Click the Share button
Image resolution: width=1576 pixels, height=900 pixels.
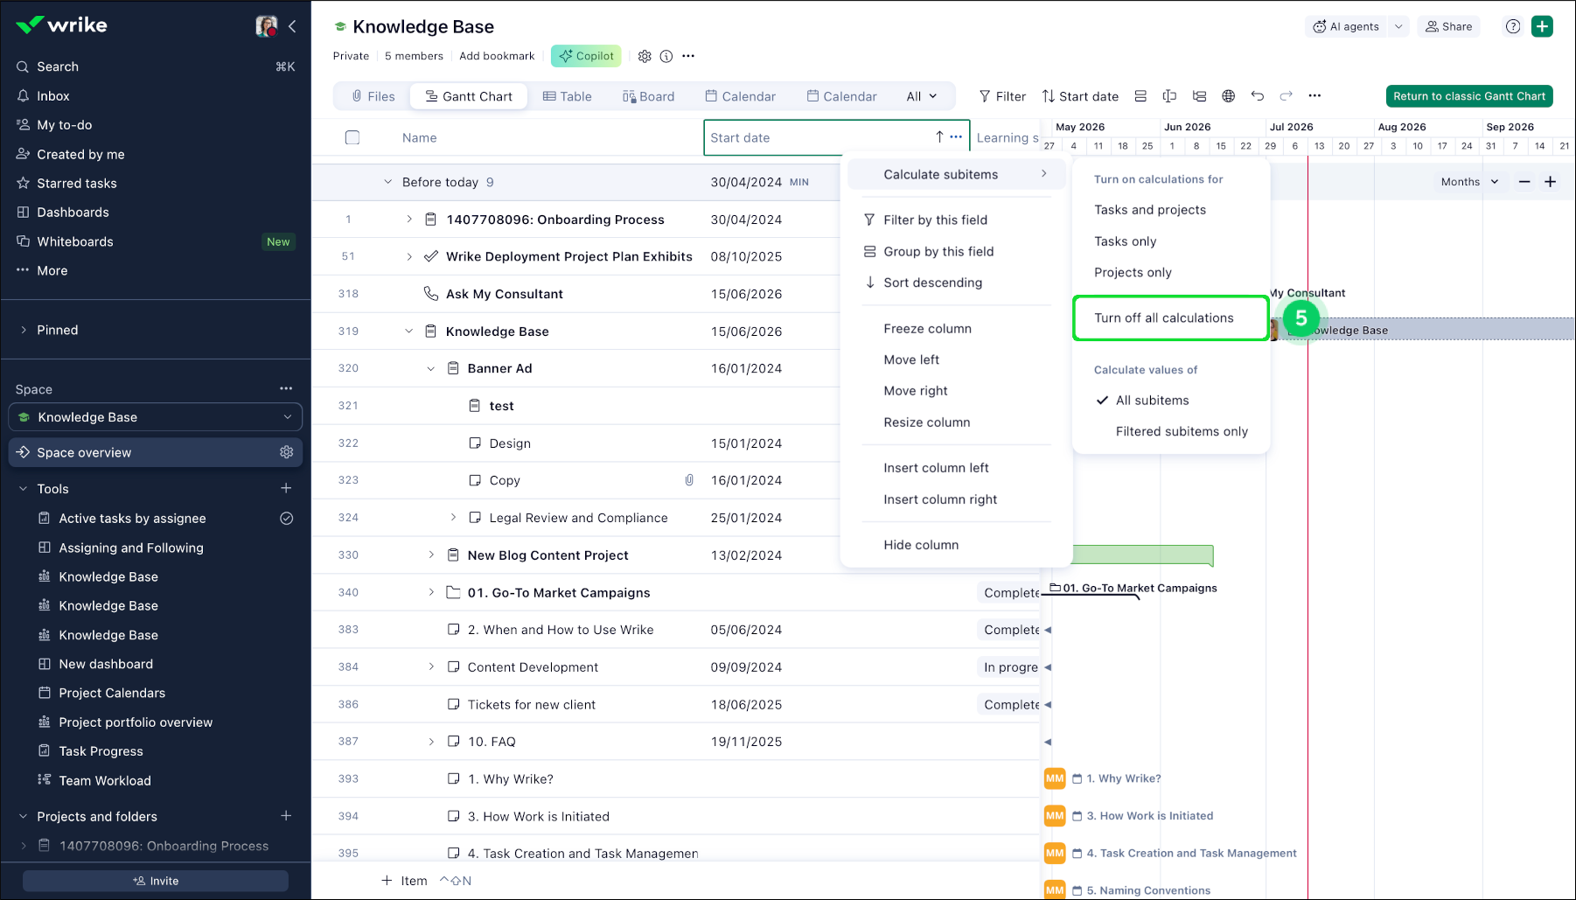(x=1449, y=26)
